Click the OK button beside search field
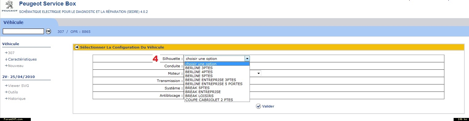469x121 pixels. coord(48,31)
